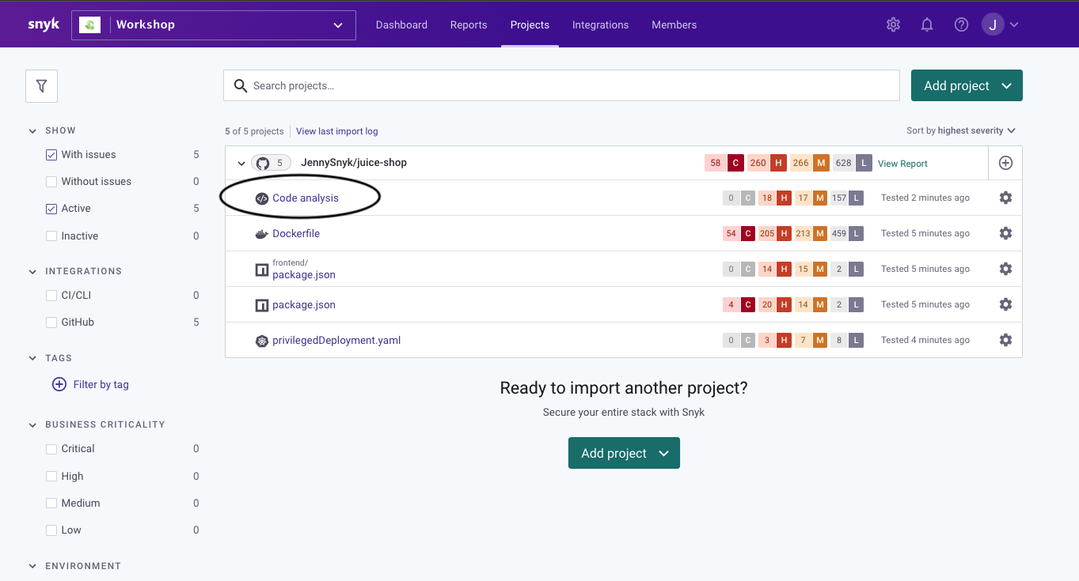This screenshot has width=1079, height=581.
Task: Open the Workshop organization dropdown
Action: point(214,25)
